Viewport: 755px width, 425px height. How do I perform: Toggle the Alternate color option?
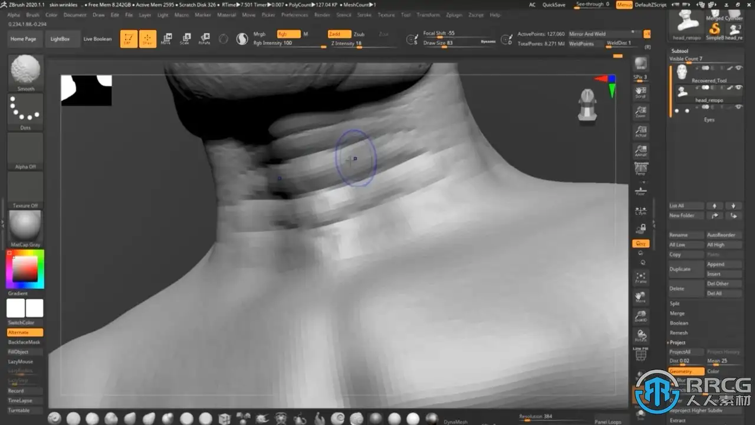pyautogui.click(x=25, y=332)
